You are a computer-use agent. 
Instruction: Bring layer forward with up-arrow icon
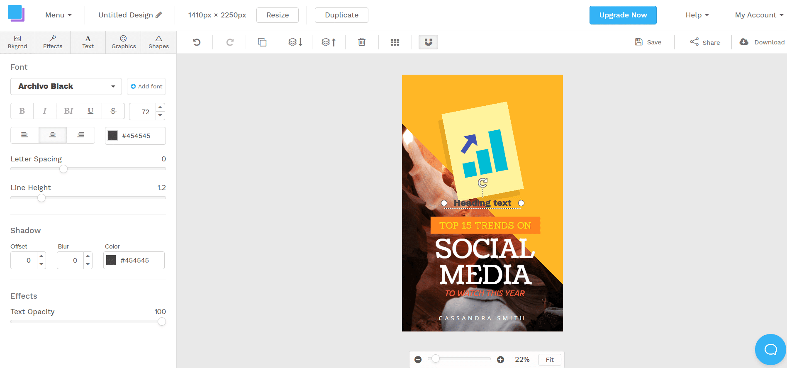(329, 42)
